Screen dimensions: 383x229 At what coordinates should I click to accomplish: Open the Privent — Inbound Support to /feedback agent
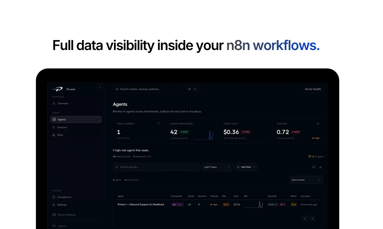click(141, 205)
